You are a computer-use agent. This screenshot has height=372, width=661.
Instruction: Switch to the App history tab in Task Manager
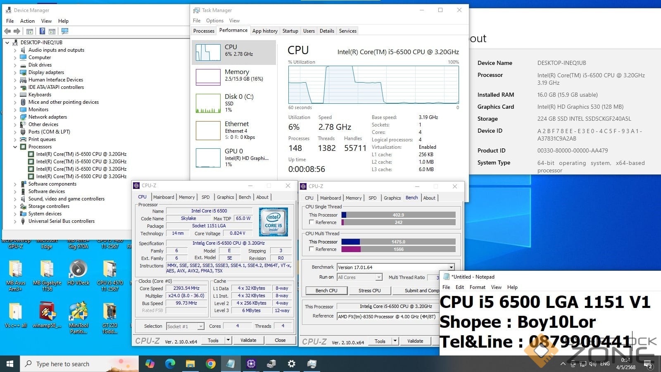click(x=265, y=31)
